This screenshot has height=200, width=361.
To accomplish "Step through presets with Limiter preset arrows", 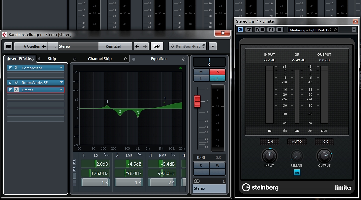I will coord(331,30).
